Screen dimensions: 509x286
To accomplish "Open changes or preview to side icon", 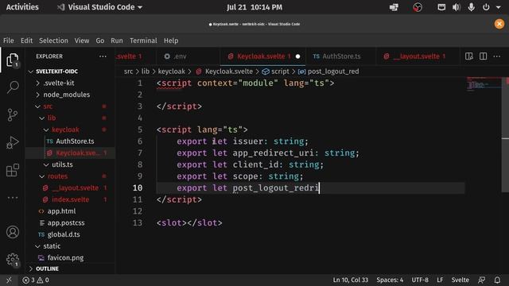I will coord(468,56).
